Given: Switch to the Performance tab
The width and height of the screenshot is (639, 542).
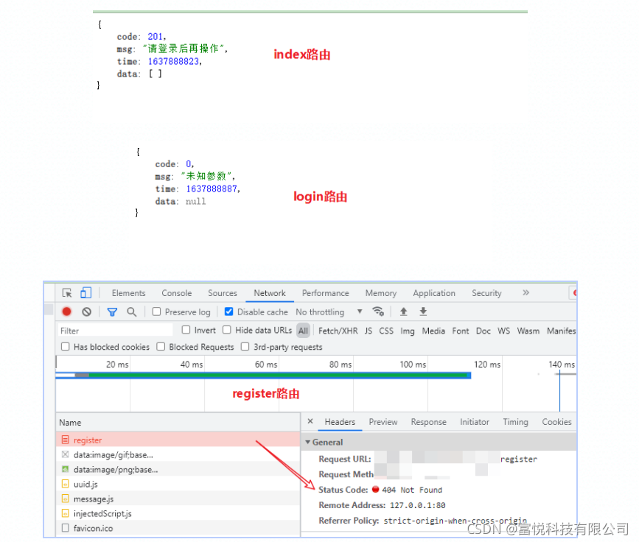Looking at the screenshot, I should click(325, 292).
